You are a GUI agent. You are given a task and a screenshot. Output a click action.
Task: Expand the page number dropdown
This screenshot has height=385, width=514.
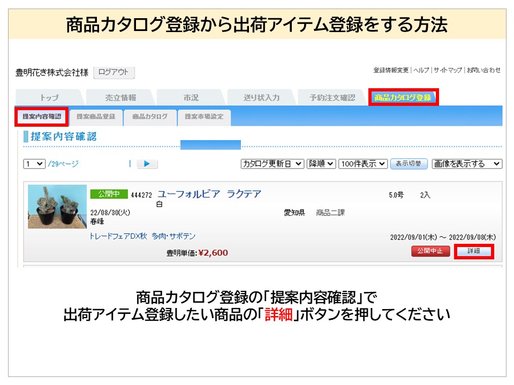(34, 164)
